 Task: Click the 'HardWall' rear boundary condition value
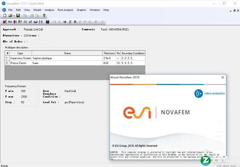(70, 91)
